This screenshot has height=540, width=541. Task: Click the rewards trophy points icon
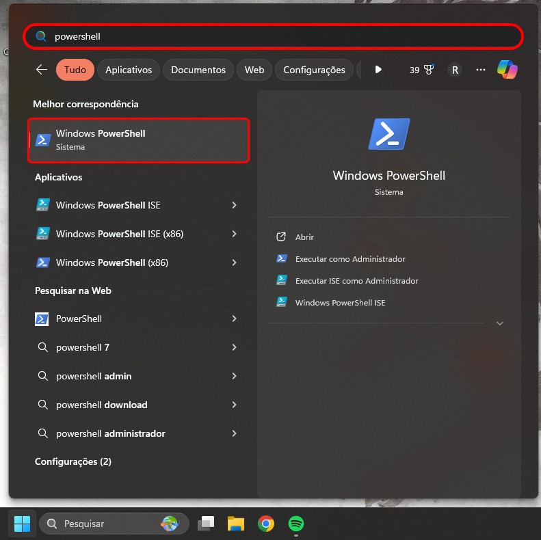[x=422, y=70]
